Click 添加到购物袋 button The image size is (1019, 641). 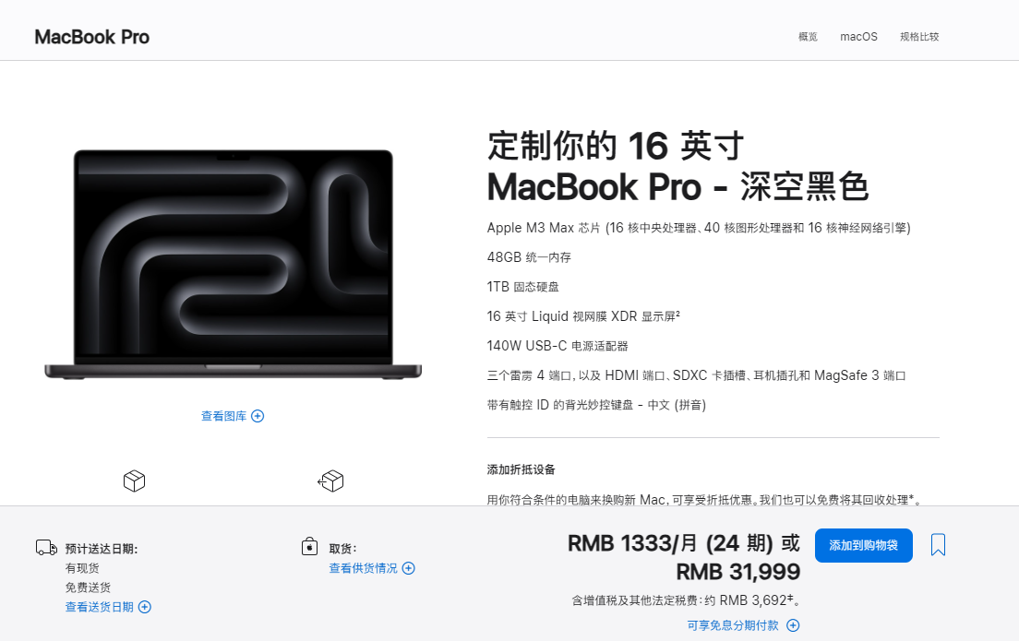pyautogui.click(x=864, y=545)
